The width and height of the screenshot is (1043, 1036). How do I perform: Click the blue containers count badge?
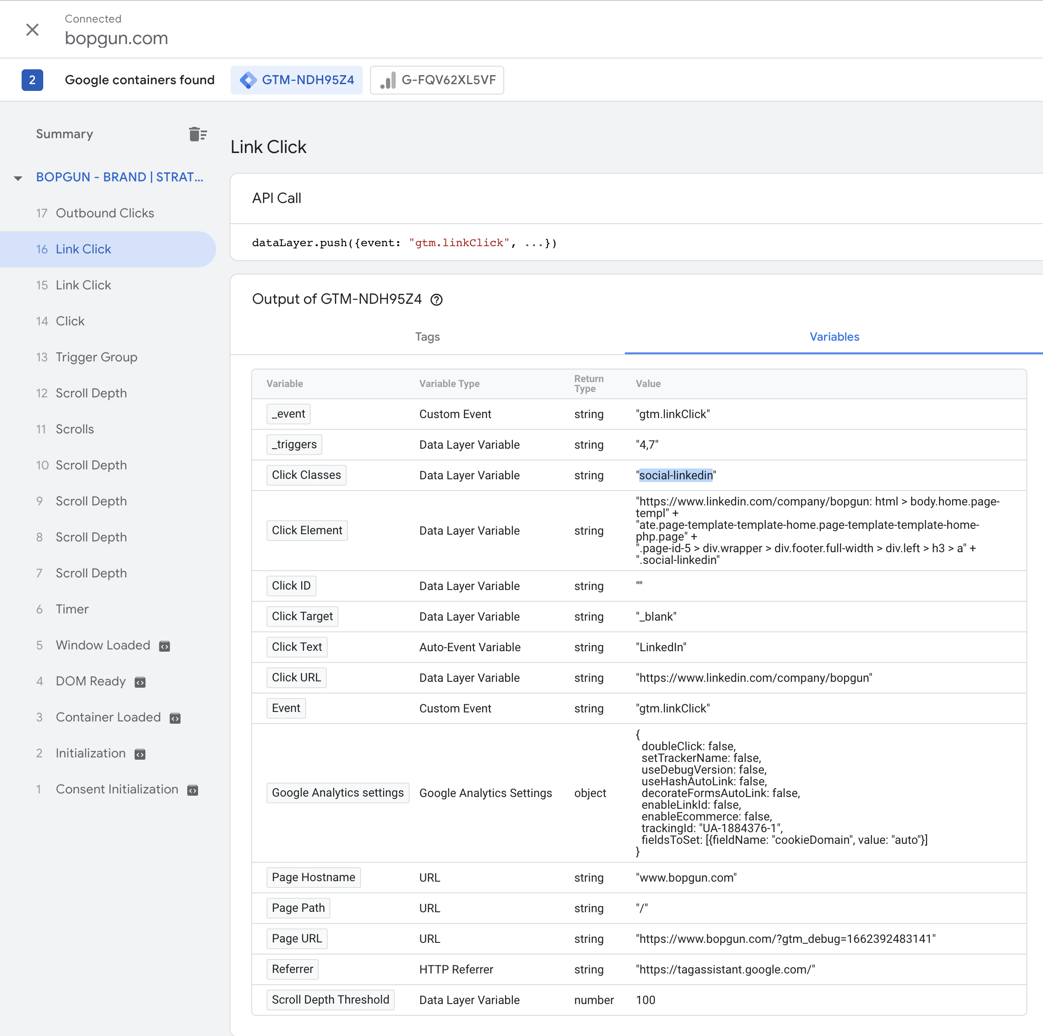[x=32, y=80]
